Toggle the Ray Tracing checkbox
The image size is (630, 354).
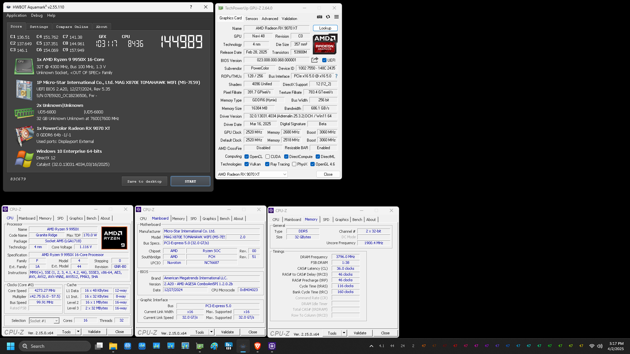click(267, 164)
